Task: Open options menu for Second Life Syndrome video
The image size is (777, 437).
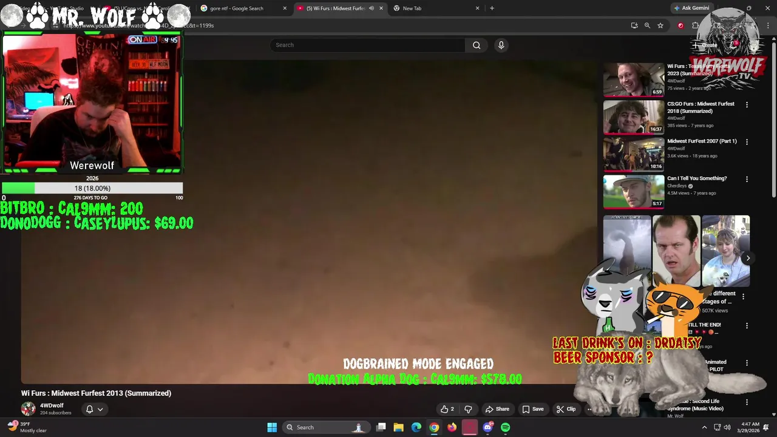Action: tap(747, 402)
